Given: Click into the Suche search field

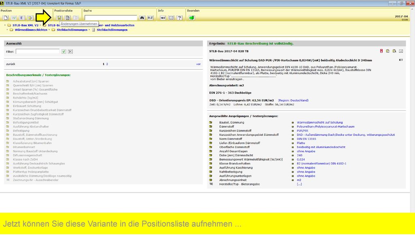Looking at the screenshot, I should (x=111, y=18).
